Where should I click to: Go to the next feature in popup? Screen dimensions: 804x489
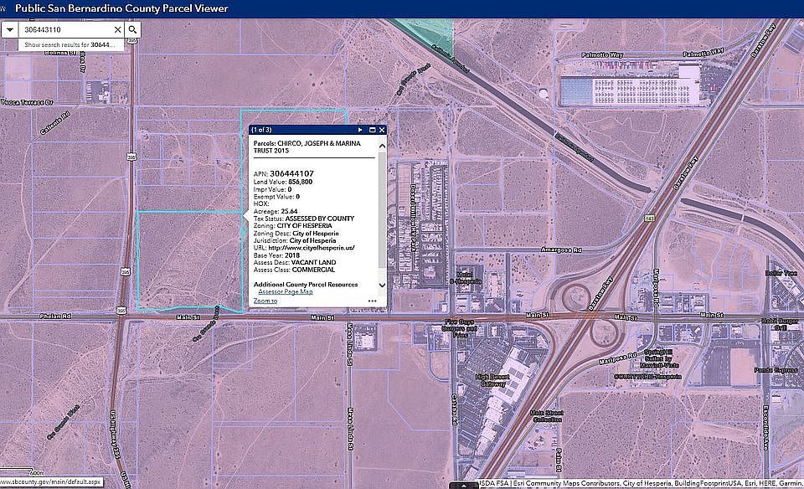pos(360,130)
